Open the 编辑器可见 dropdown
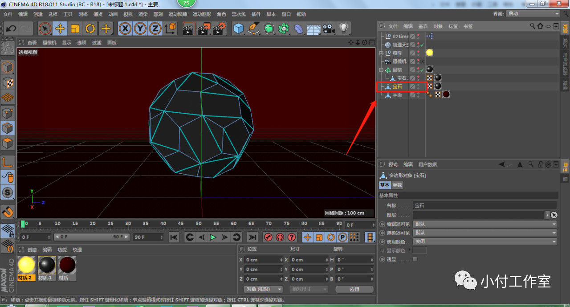 484,224
